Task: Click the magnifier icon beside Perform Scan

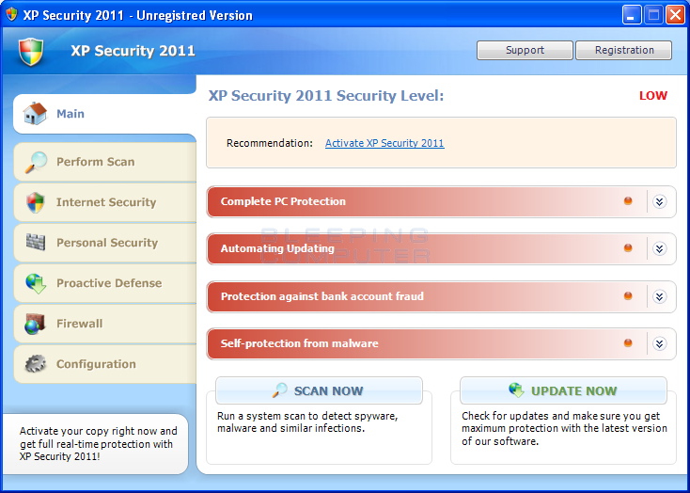Action: click(x=36, y=162)
